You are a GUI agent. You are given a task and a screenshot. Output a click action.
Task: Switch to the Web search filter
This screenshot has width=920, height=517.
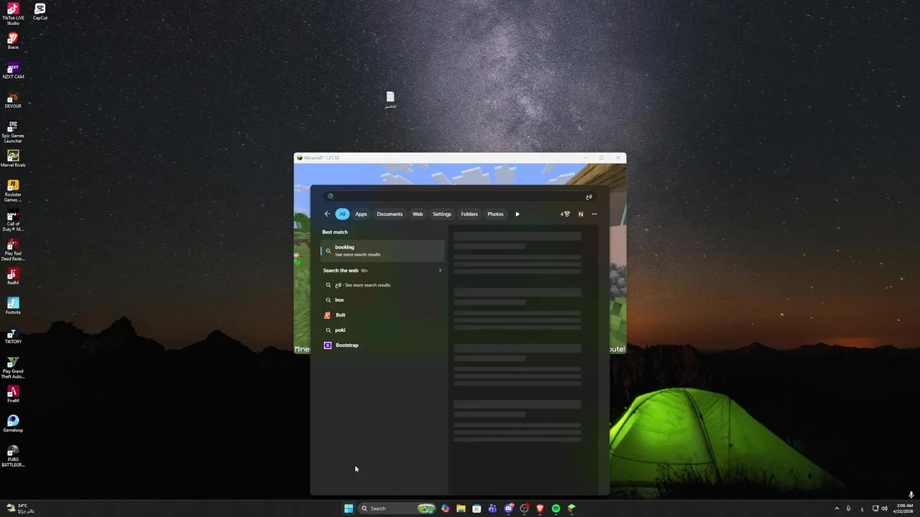click(x=418, y=214)
